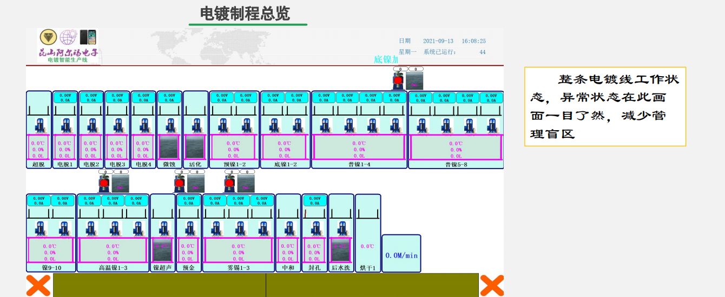Click the pump icon in the 中和 tank
Screen dimensions: 725x297
tap(288, 228)
